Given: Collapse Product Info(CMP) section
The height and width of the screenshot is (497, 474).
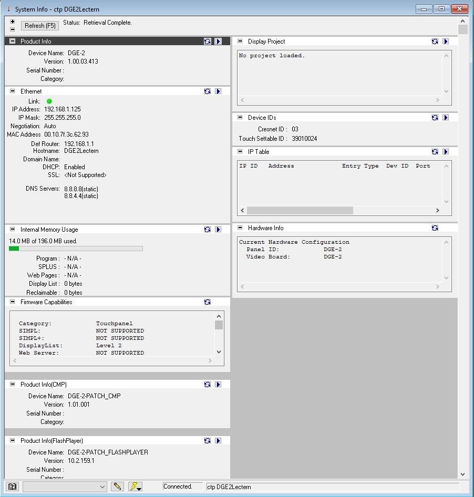Looking at the screenshot, I should tap(13, 384).
